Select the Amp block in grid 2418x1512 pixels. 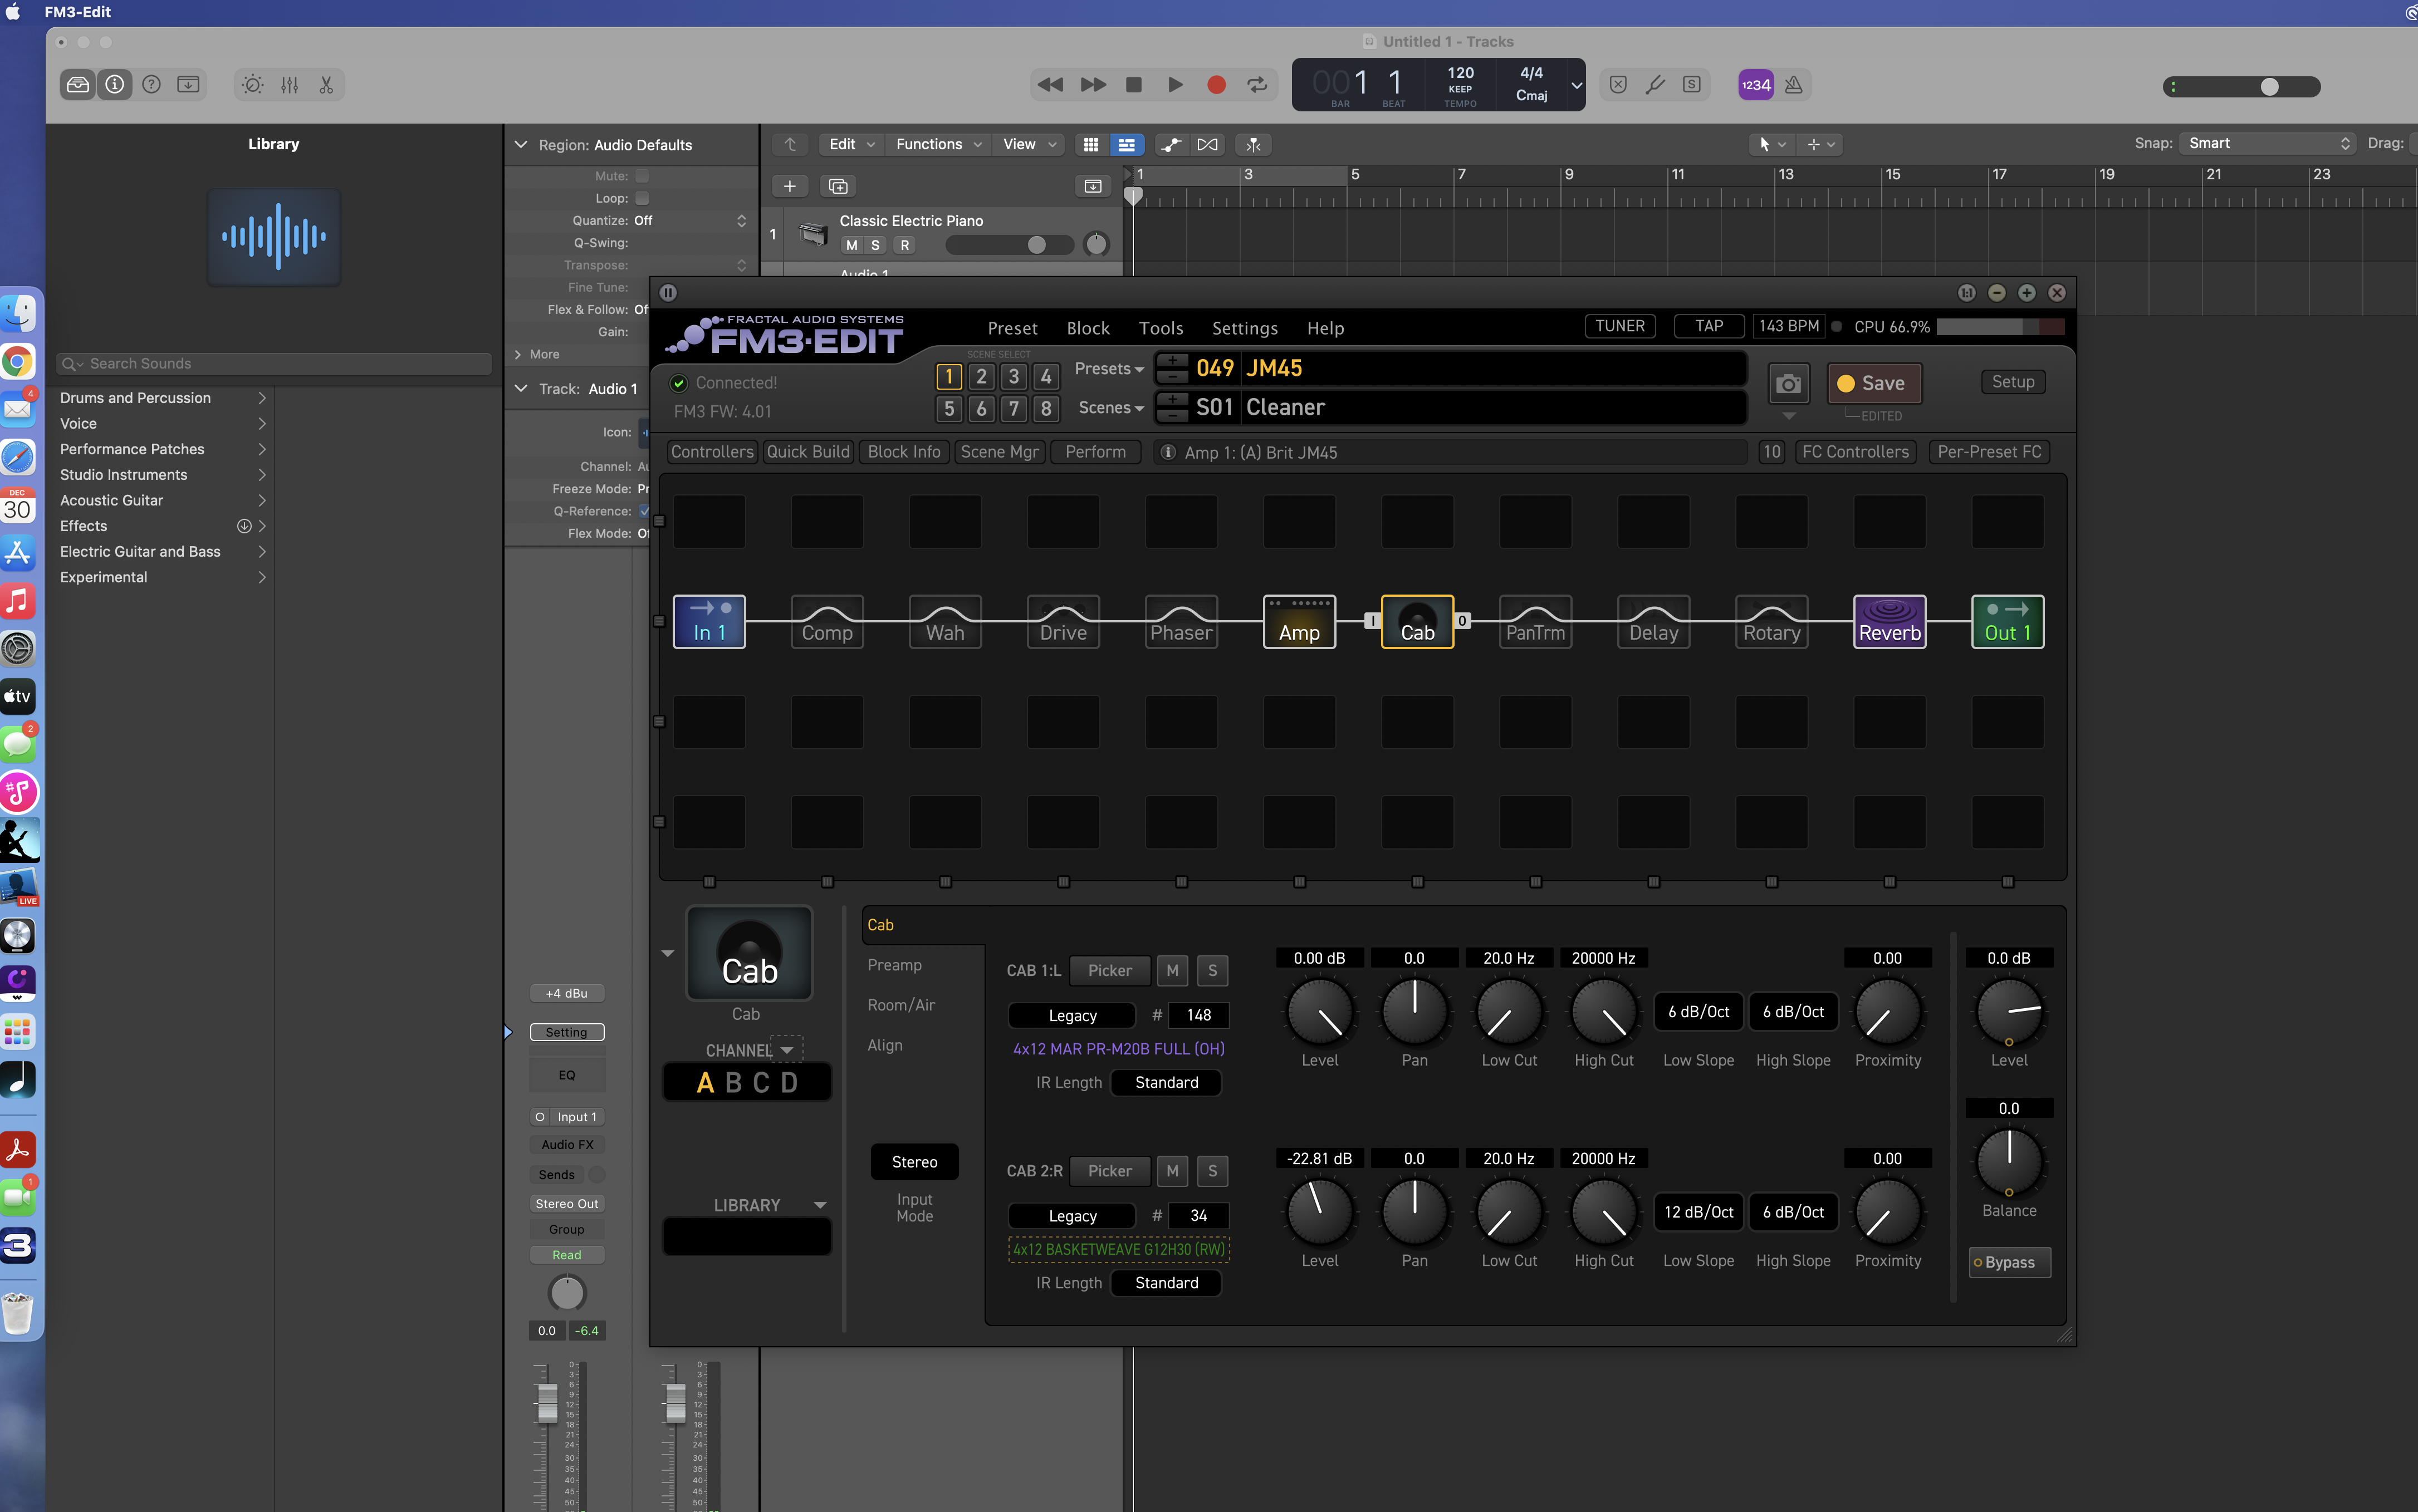[1299, 621]
